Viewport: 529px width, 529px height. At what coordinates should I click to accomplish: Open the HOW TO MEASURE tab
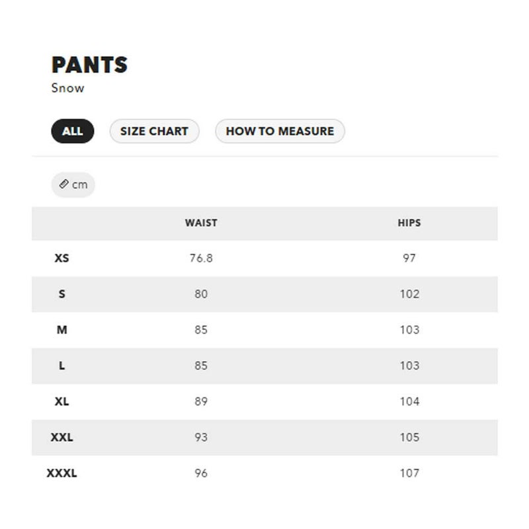tap(280, 131)
